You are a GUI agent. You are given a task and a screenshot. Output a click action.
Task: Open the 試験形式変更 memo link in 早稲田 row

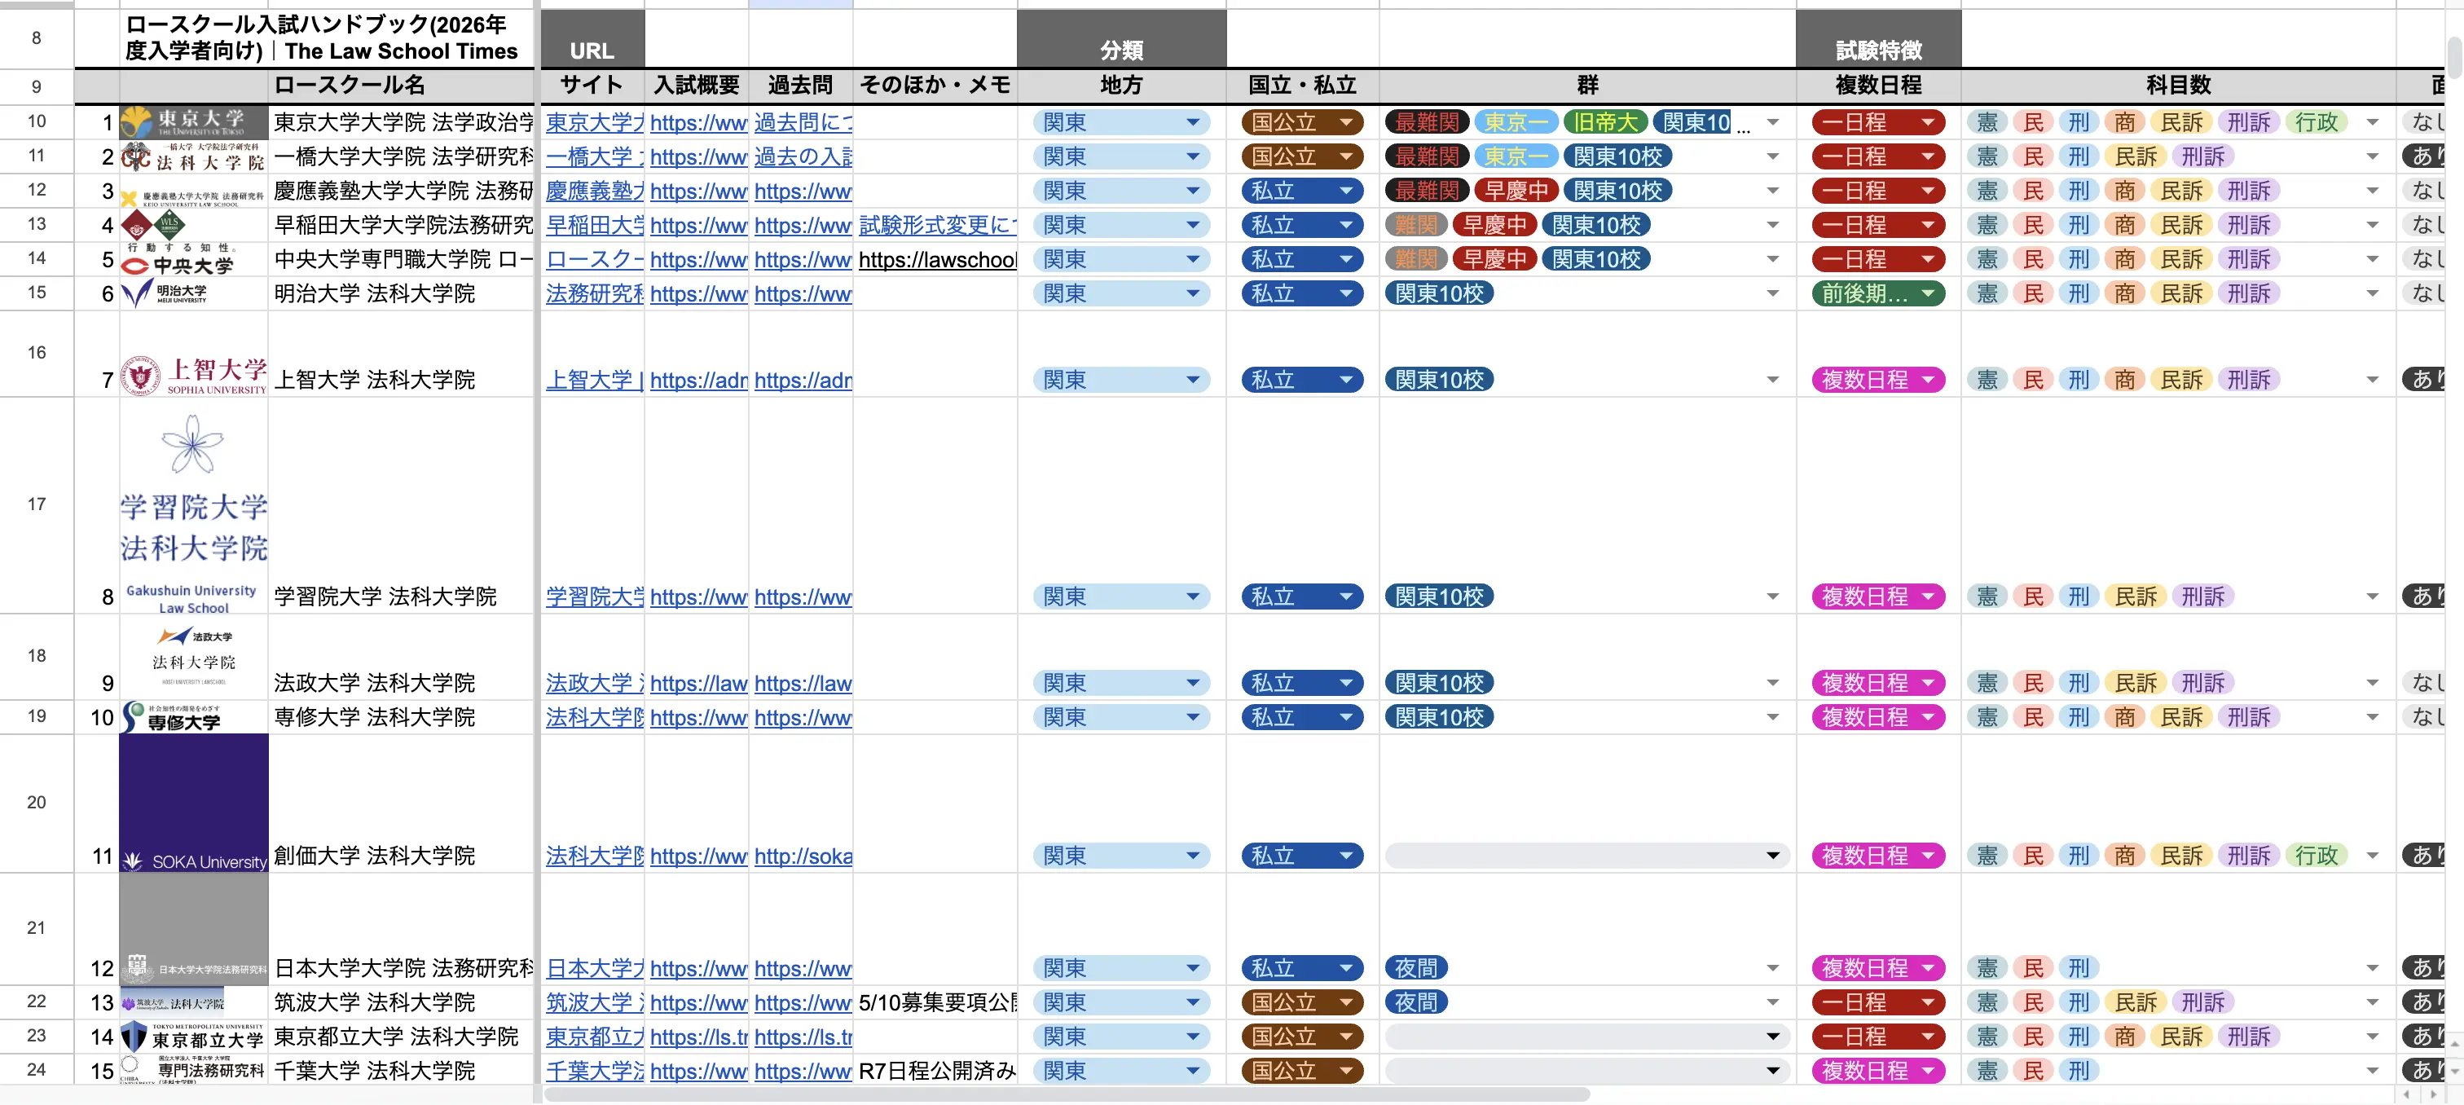point(937,225)
